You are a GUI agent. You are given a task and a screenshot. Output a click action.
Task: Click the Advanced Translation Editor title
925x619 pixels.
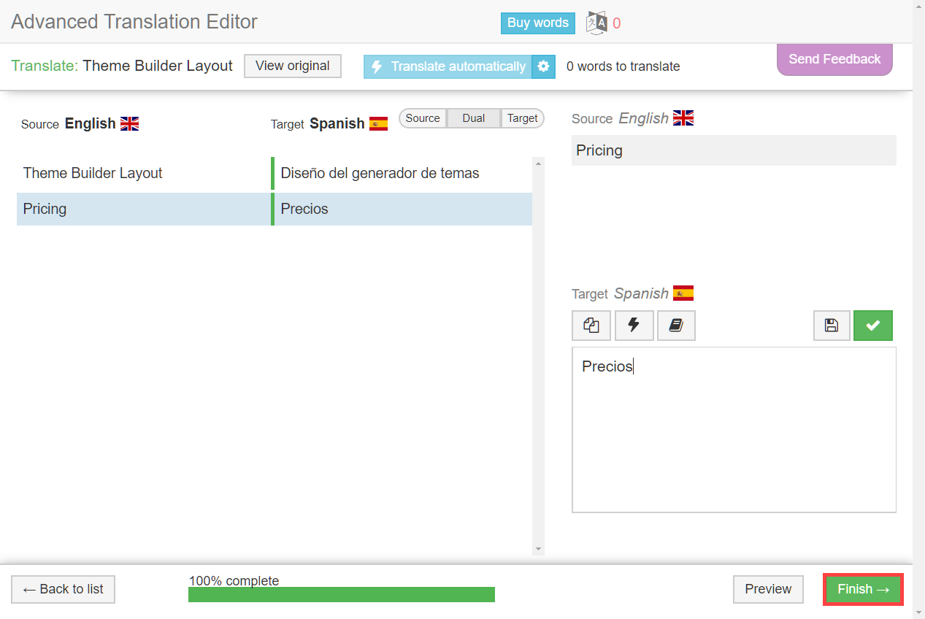pos(134,22)
